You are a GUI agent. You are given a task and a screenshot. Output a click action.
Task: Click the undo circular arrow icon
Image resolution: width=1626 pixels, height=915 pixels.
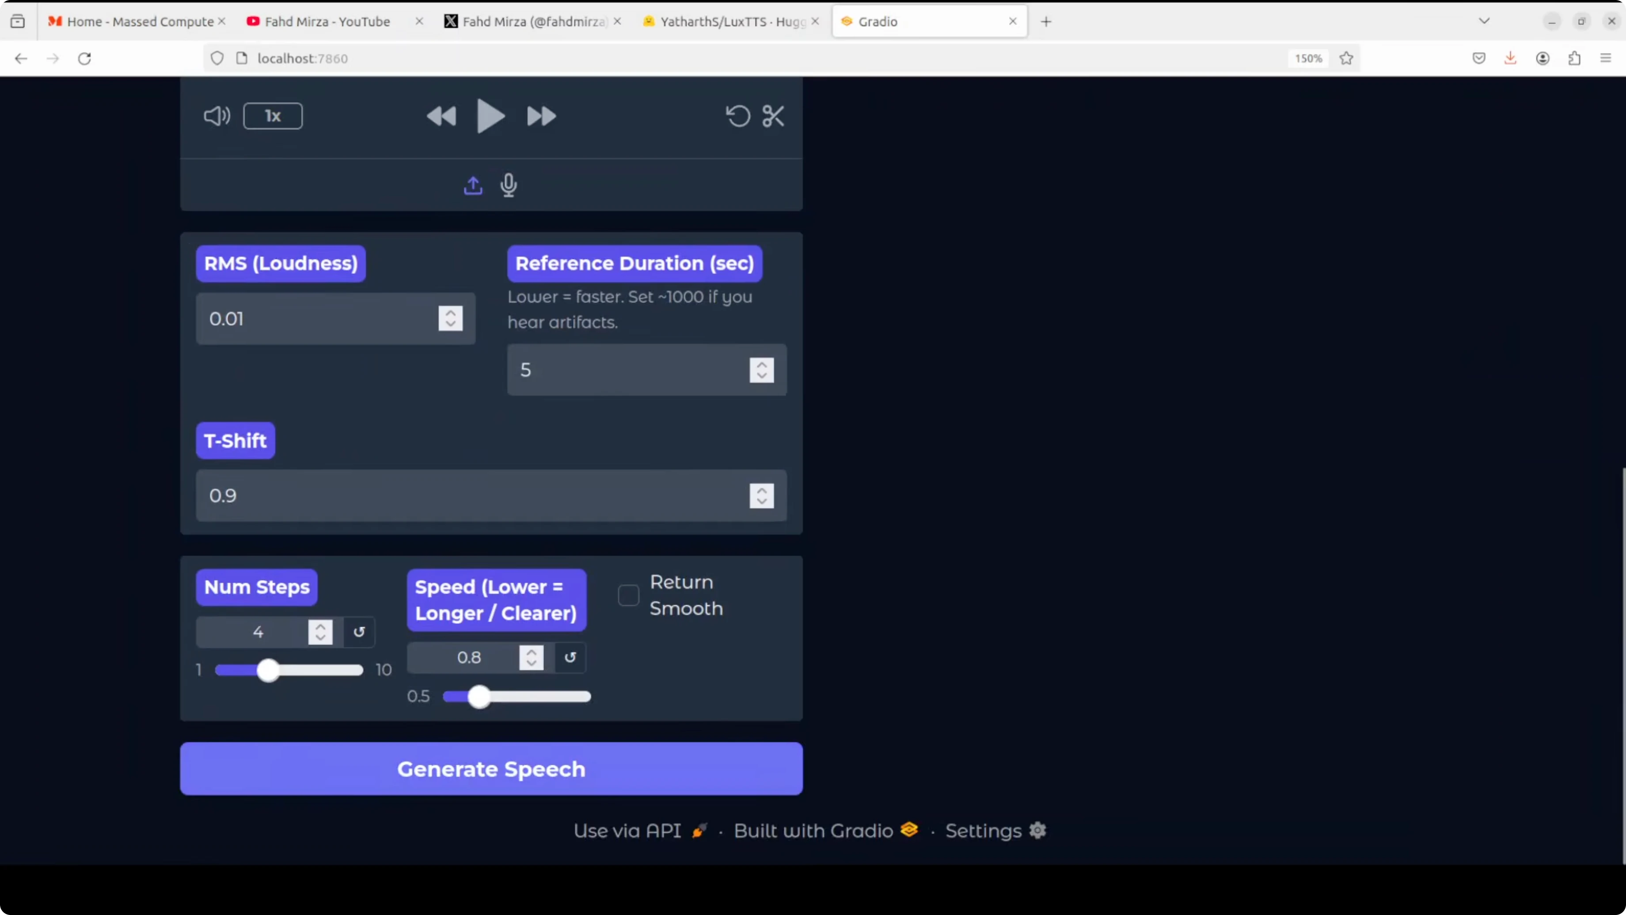coord(737,116)
